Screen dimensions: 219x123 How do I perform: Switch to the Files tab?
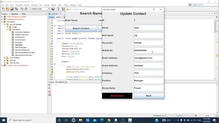pos(24,14)
